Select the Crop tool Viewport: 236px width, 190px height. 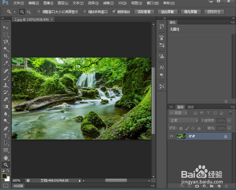tap(6, 56)
